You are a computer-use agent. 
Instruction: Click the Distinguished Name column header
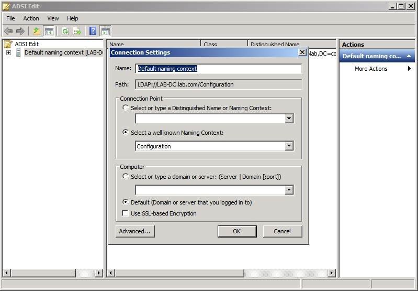coord(292,44)
